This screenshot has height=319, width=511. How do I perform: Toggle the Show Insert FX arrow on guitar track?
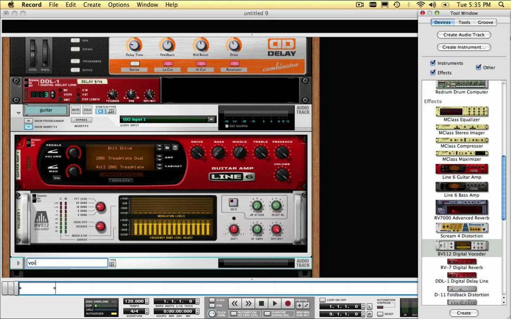point(28,127)
